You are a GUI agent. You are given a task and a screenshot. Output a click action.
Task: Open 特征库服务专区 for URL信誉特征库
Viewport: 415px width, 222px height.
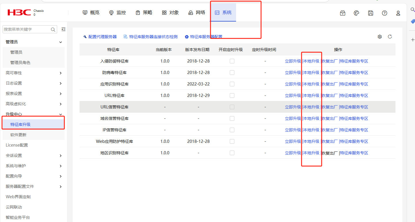coord(354,107)
